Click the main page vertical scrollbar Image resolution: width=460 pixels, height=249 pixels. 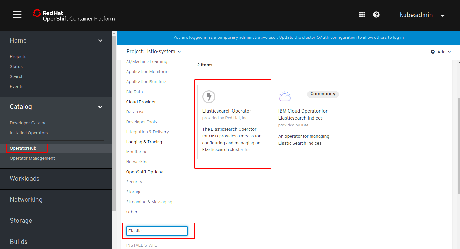click(x=458, y=146)
